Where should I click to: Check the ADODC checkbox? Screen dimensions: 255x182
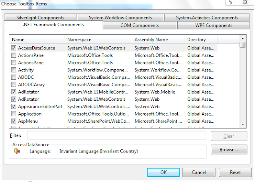click(14, 77)
